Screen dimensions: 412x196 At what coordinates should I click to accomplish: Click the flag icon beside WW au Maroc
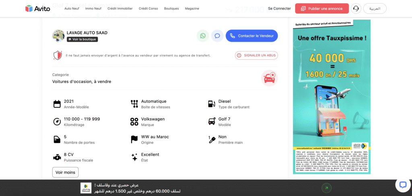pos(134,139)
